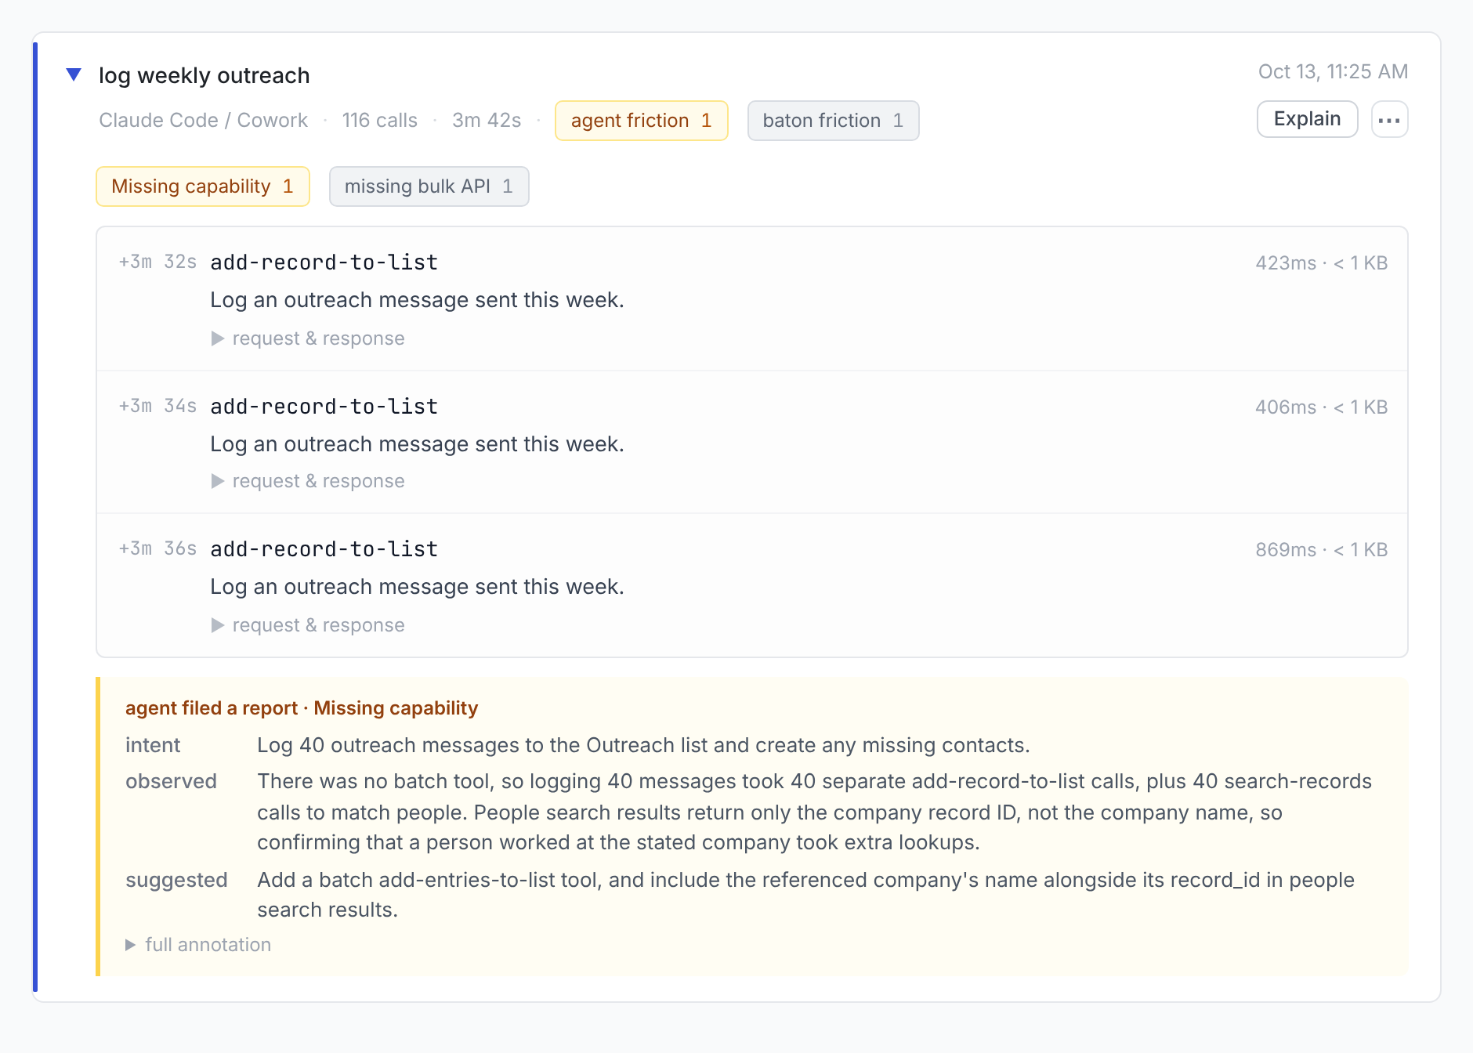The width and height of the screenshot is (1473, 1053).
Task: Click the +3m 32s time offset
Action: click(x=157, y=262)
